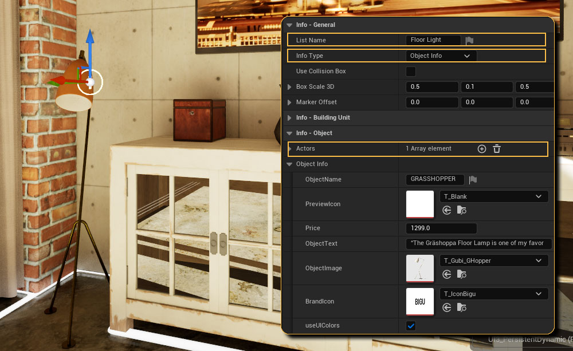The height and width of the screenshot is (351, 573).
Task: Open the T_Gubi_GHopper ObjectImage dropdown
Action: click(493, 261)
